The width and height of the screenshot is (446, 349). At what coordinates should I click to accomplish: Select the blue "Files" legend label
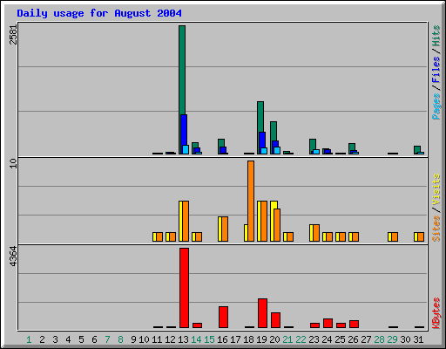point(436,69)
